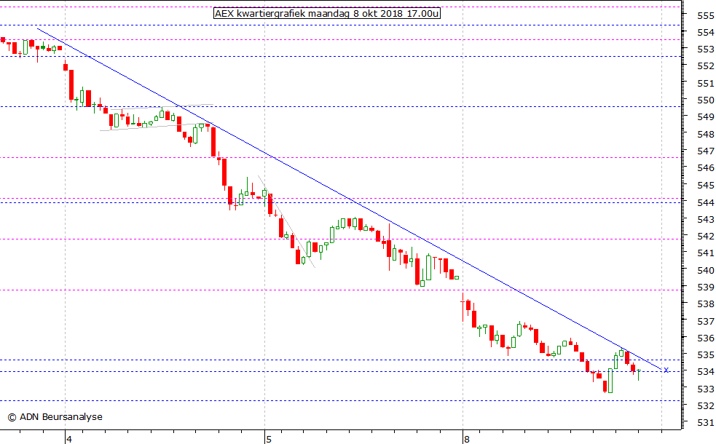The height and width of the screenshot is (444, 716).
Task: Select price label 552 on the axis
Action: (x=706, y=66)
